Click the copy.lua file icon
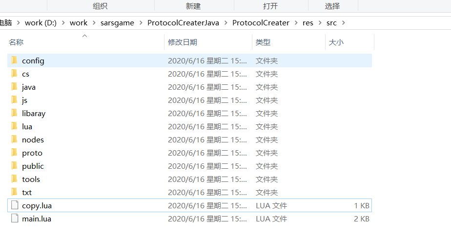451x239 pixels. click(x=14, y=205)
